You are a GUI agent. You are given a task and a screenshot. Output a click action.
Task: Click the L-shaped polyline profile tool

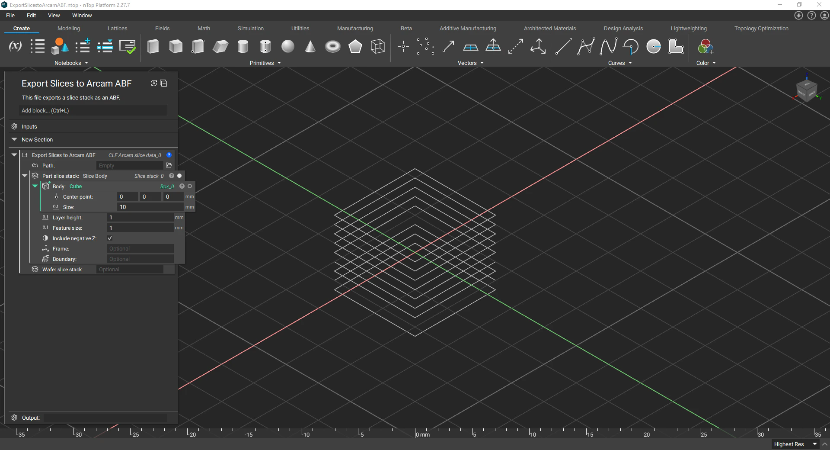pyautogui.click(x=676, y=46)
